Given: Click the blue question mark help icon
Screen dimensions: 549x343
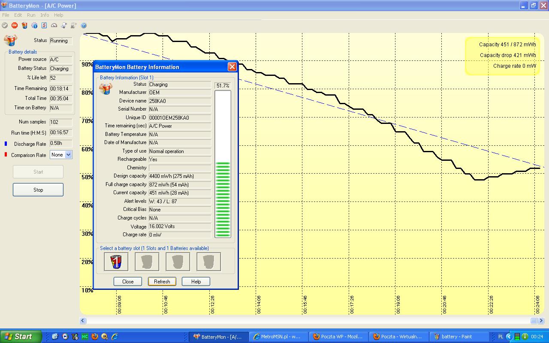Looking at the screenshot, I should pos(84,26).
